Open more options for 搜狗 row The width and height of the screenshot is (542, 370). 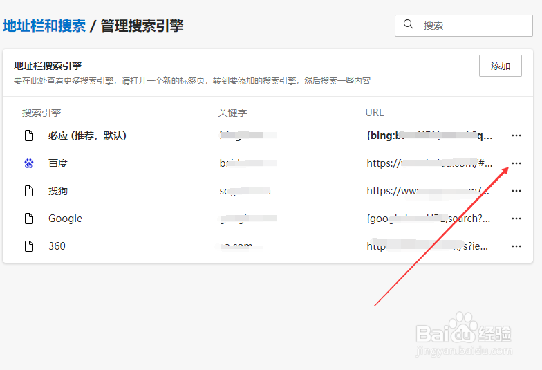coord(516,191)
